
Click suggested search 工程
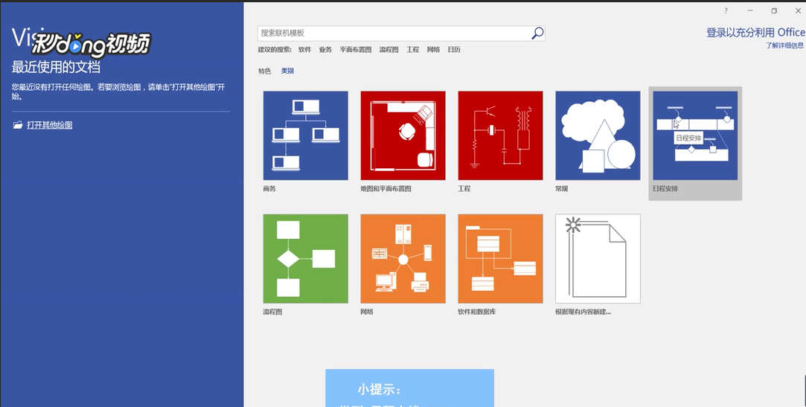[413, 50]
